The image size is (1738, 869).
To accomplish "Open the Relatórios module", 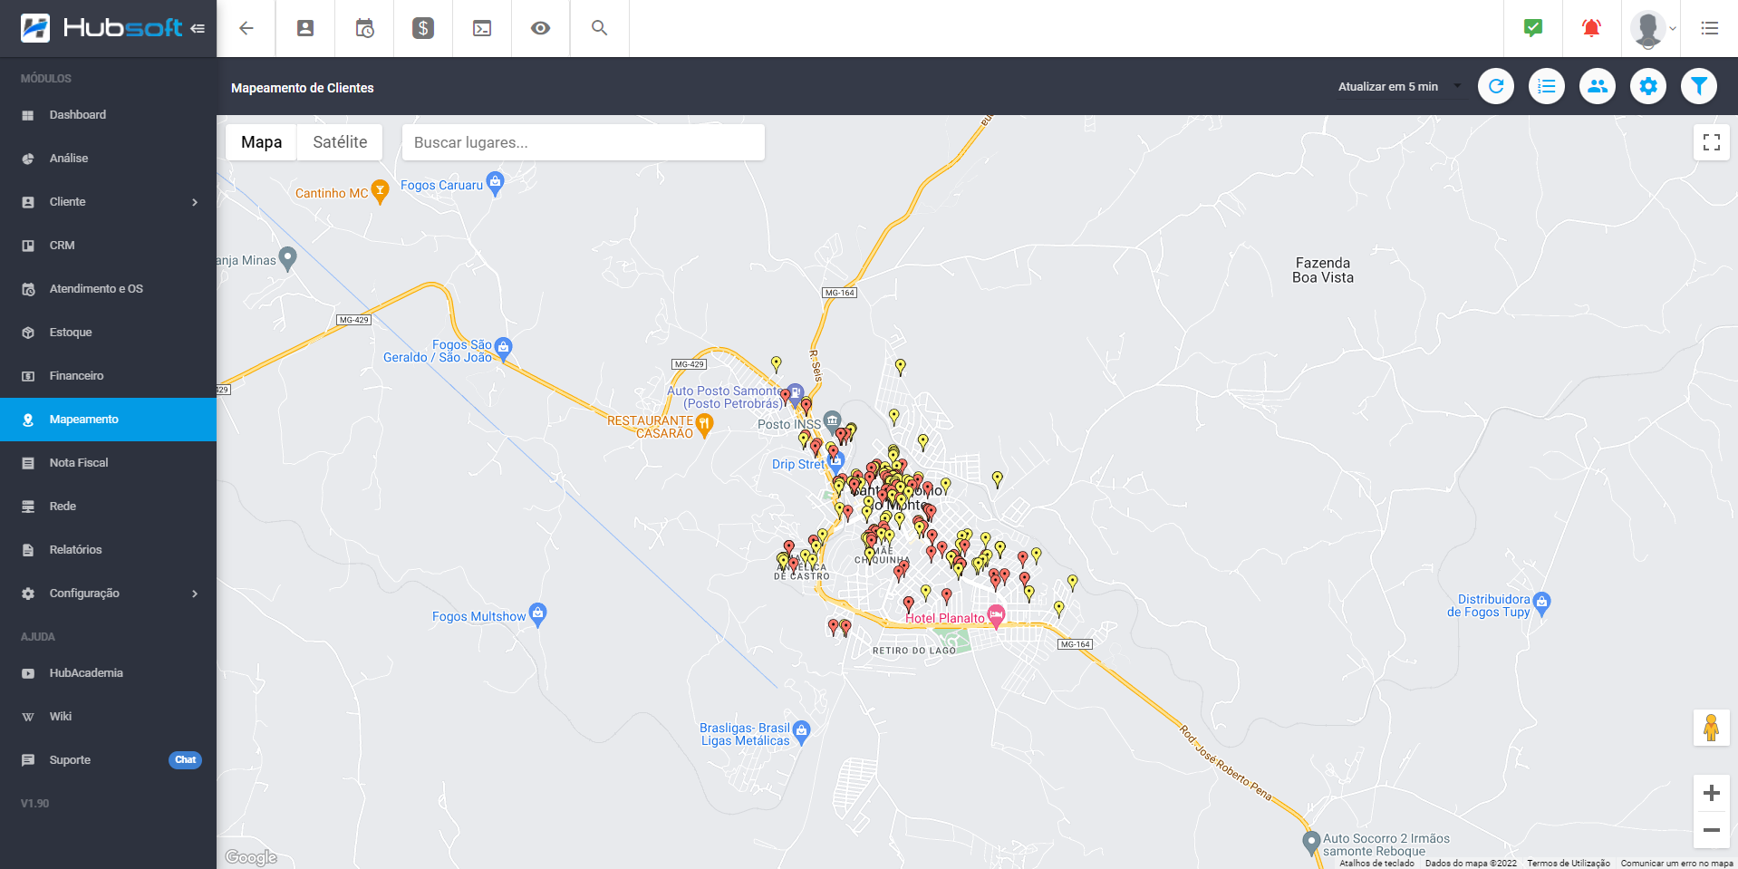I will [x=109, y=550].
